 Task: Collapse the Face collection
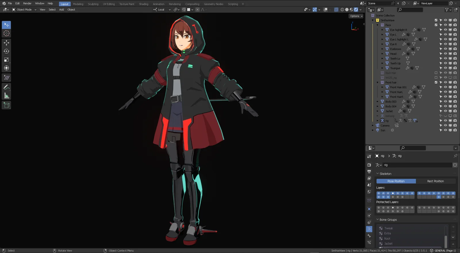[x=377, y=25]
